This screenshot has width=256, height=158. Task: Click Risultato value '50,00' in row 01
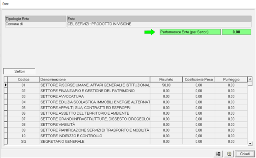point(166,85)
